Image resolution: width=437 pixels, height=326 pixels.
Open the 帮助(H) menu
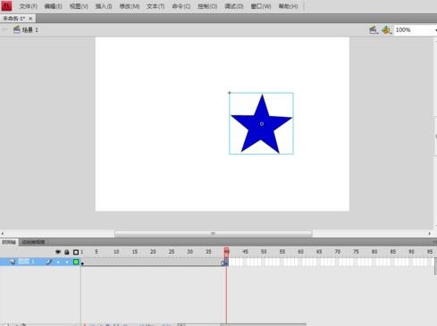(288, 6)
